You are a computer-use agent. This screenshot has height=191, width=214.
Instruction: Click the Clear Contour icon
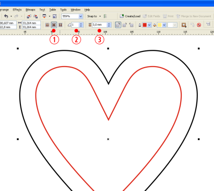click(199, 25)
